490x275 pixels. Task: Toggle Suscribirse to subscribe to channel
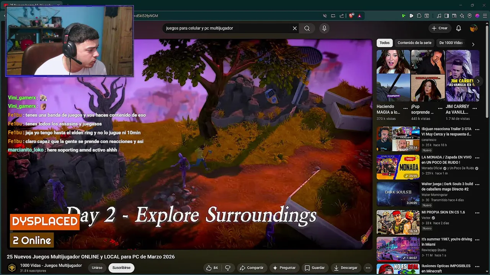pos(121,268)
